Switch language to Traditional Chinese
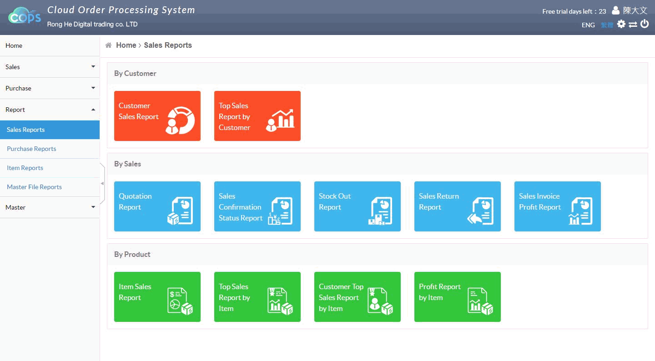 coord(607,25)
